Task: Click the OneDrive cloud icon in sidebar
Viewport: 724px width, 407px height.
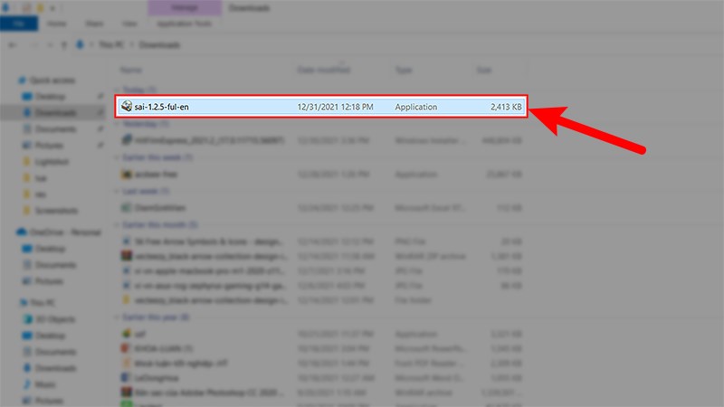Action: (x=21, y=232)
